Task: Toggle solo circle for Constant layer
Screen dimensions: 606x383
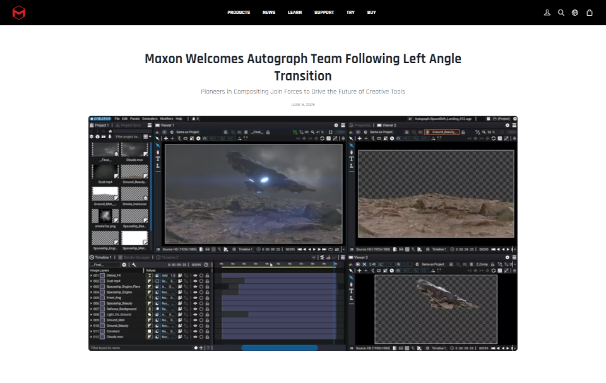Action: [201, 331]
